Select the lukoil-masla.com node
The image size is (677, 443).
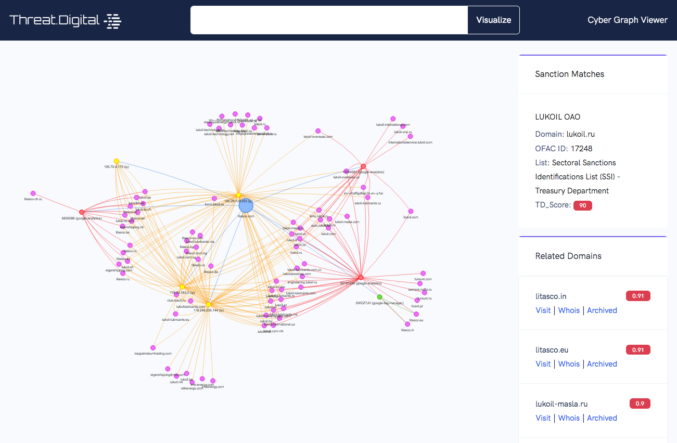pyautogui.click(x=347, y=216)
